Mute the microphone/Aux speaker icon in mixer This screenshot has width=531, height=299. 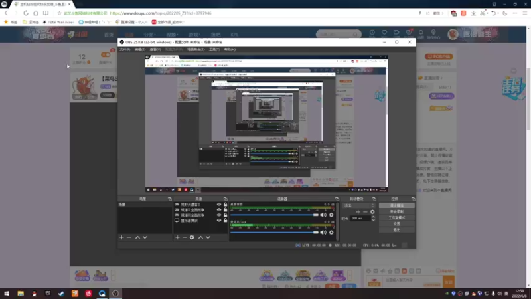pyautogui.click(x=323, y=232)
